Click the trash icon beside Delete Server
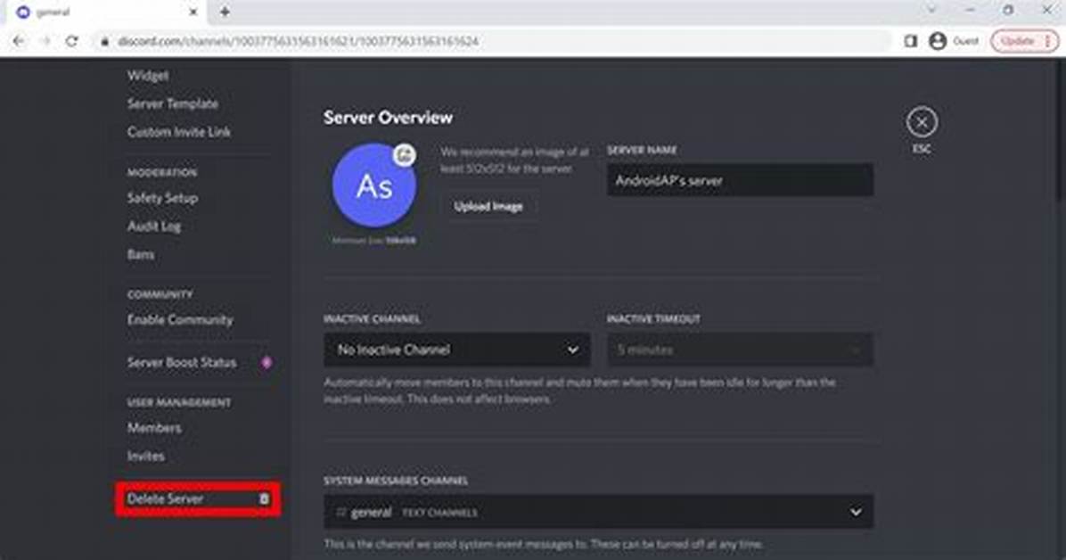 coord(264,499)
